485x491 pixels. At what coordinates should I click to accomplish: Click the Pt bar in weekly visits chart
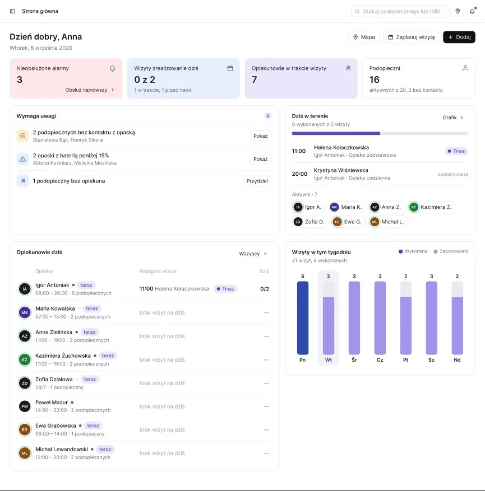point(406,318)
